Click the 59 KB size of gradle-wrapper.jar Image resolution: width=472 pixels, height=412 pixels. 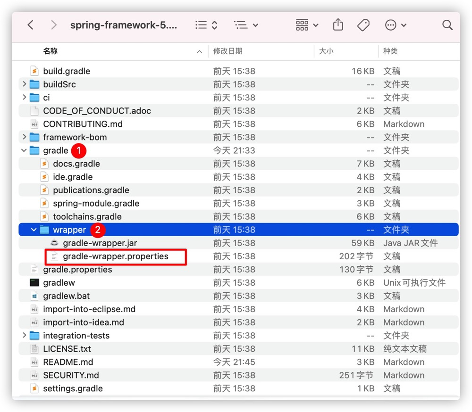point(362,243)
